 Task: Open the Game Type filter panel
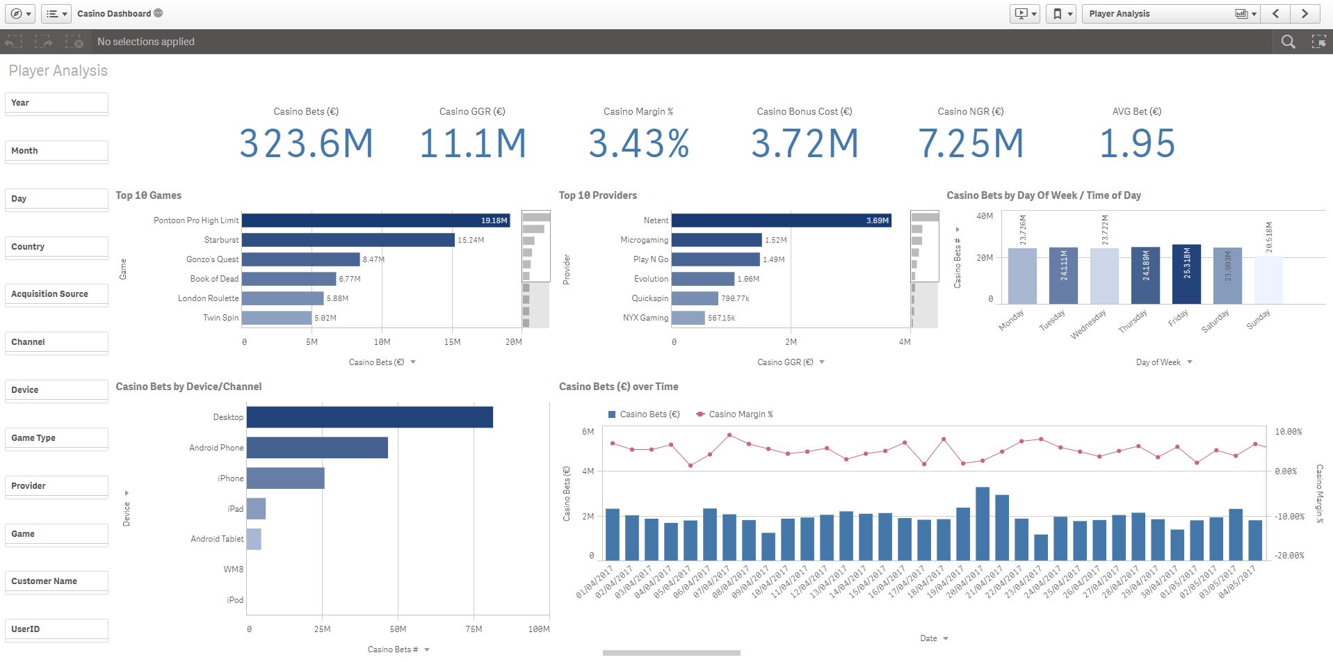(56, 437)
